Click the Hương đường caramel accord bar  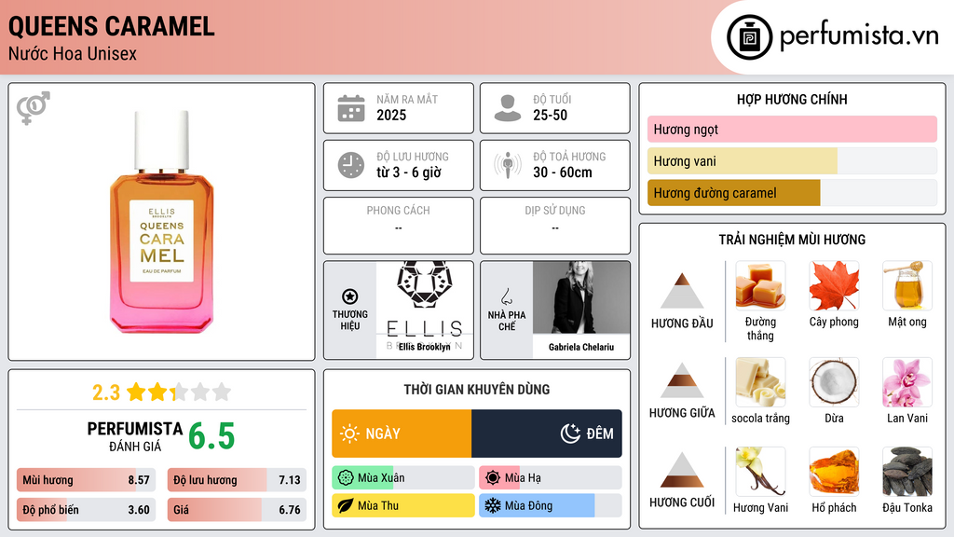(792, 192)
